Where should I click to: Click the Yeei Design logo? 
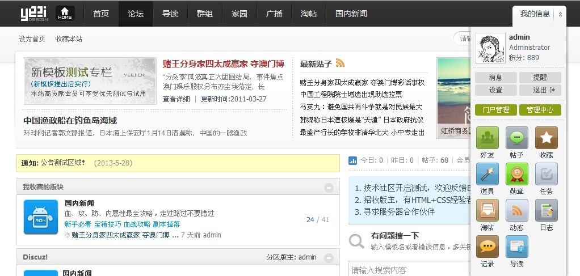click(34, 14)
